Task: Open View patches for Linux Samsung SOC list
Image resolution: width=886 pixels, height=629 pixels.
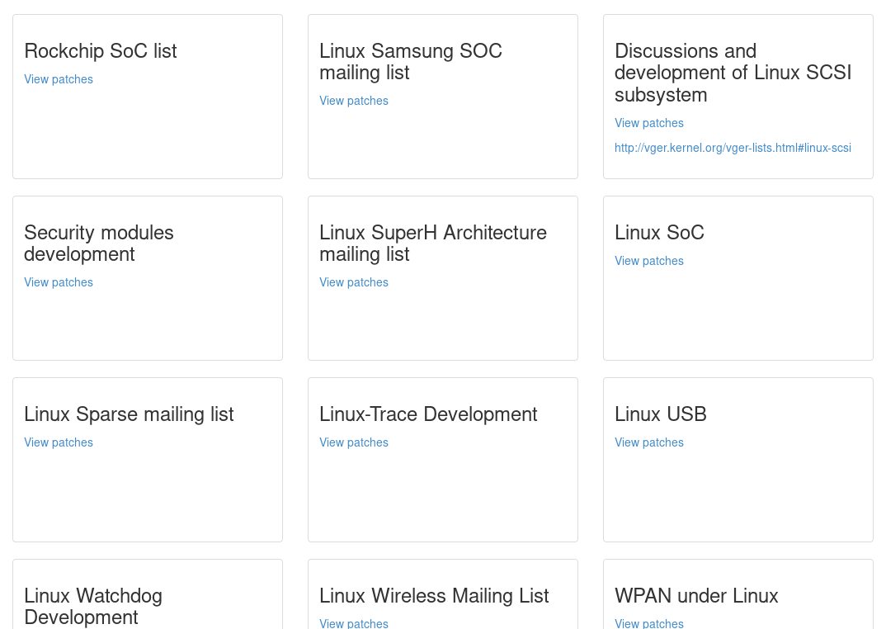Action: point(354,101)
